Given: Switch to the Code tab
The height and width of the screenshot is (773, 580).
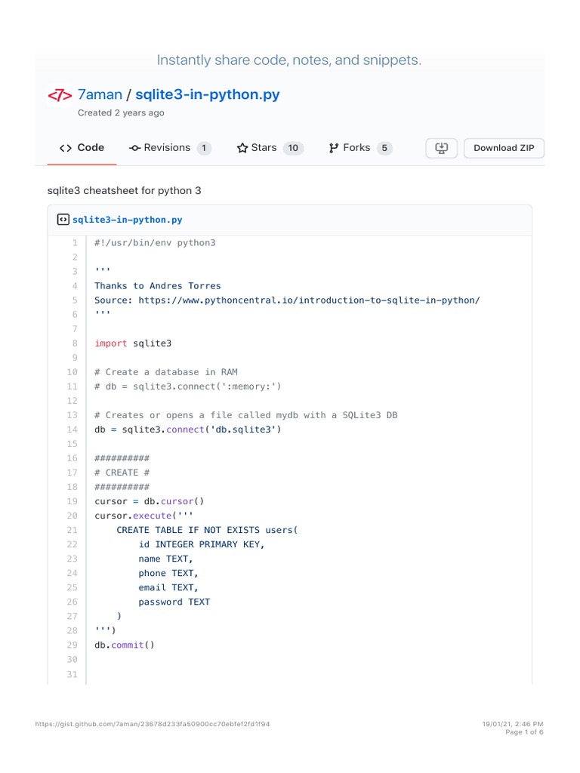Looking at the screenshot, I should pos(82,148).
